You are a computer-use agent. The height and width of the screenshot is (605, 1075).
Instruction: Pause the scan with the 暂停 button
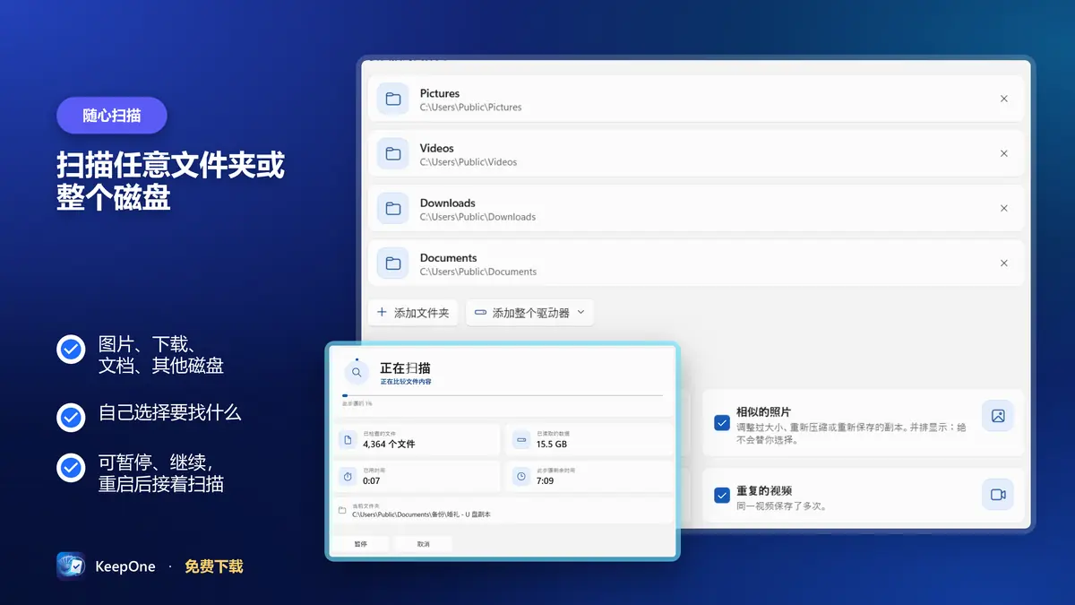pyautogui.click(x=361, y=544)
